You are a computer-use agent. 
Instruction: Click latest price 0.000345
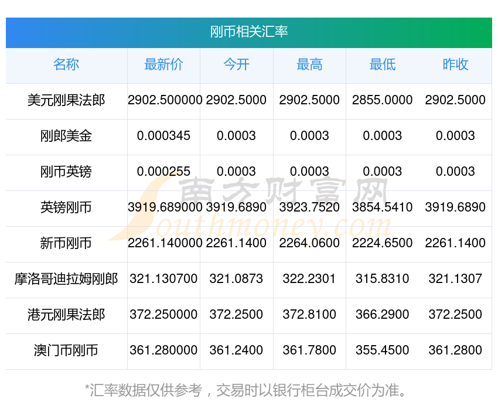(163, 136)
